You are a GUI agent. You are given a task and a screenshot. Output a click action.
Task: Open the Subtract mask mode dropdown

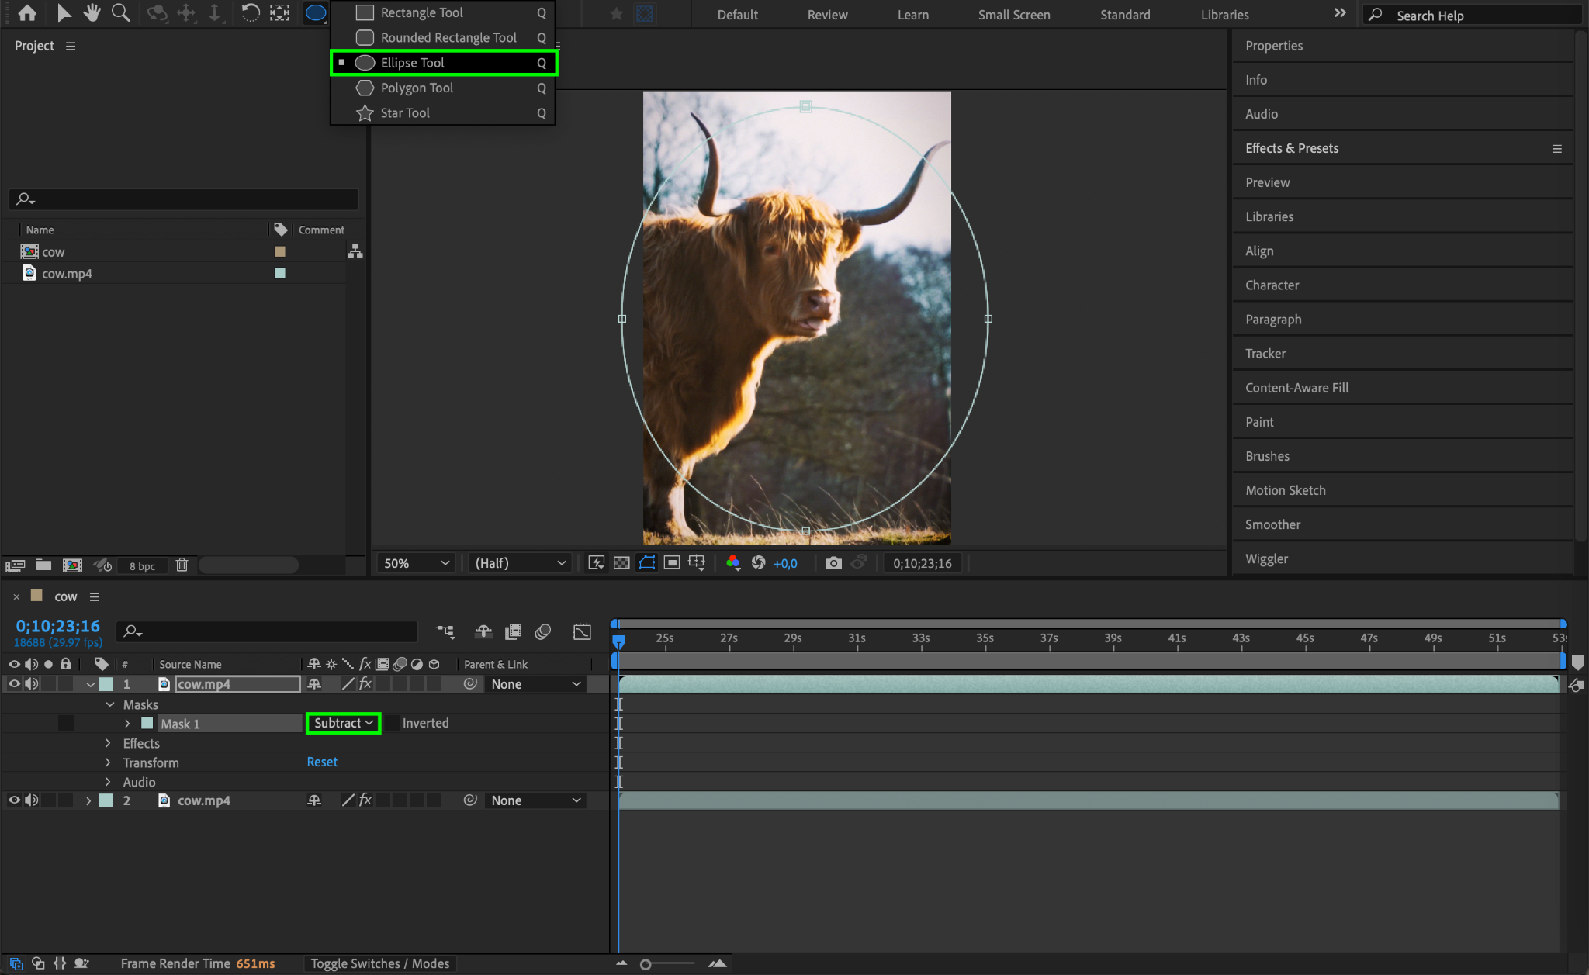[x=343, y=723]
